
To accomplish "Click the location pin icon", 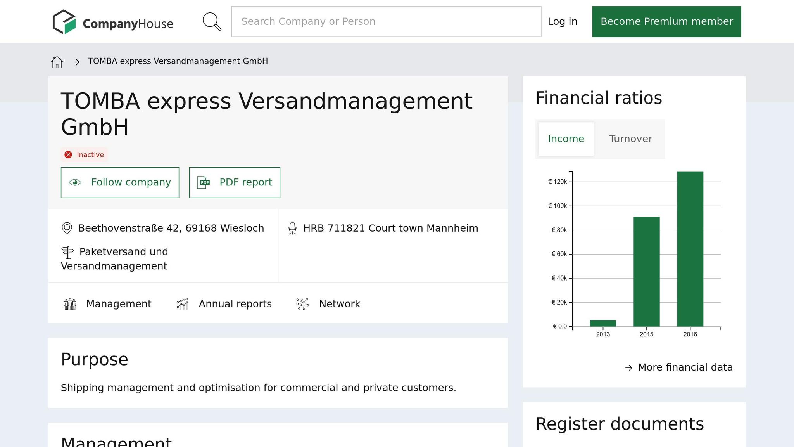I will 67,228.
